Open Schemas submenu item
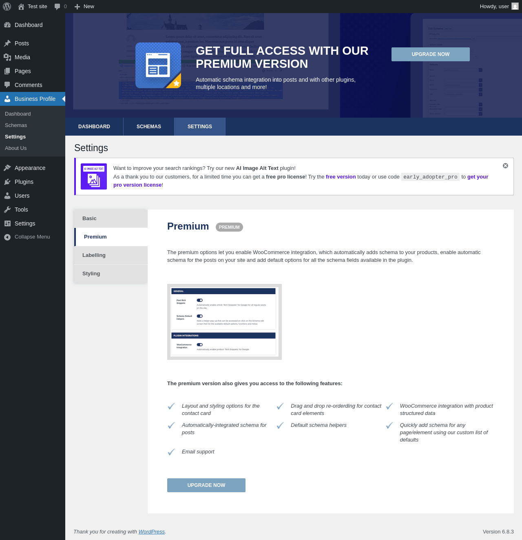 16,125
